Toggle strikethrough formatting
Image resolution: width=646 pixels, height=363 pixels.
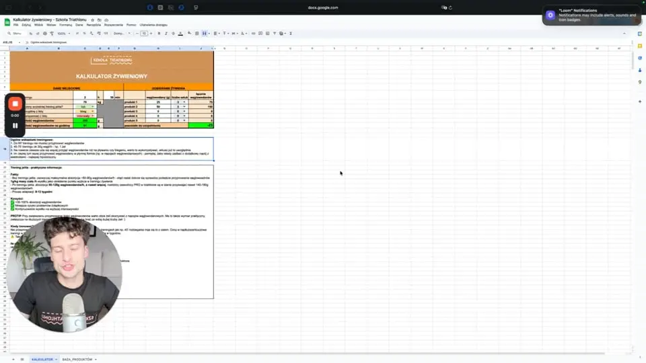(173, 34)
